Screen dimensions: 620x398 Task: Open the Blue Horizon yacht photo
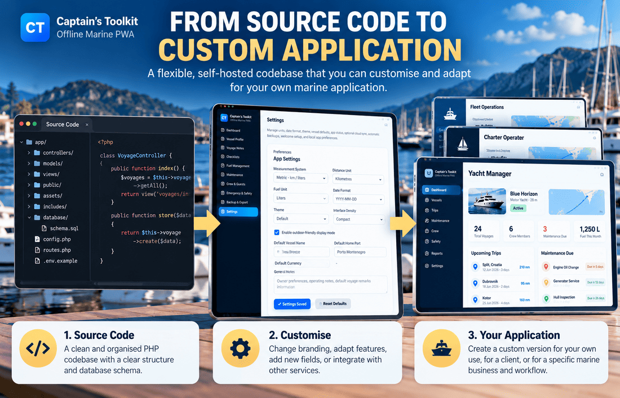coord(487,201)
